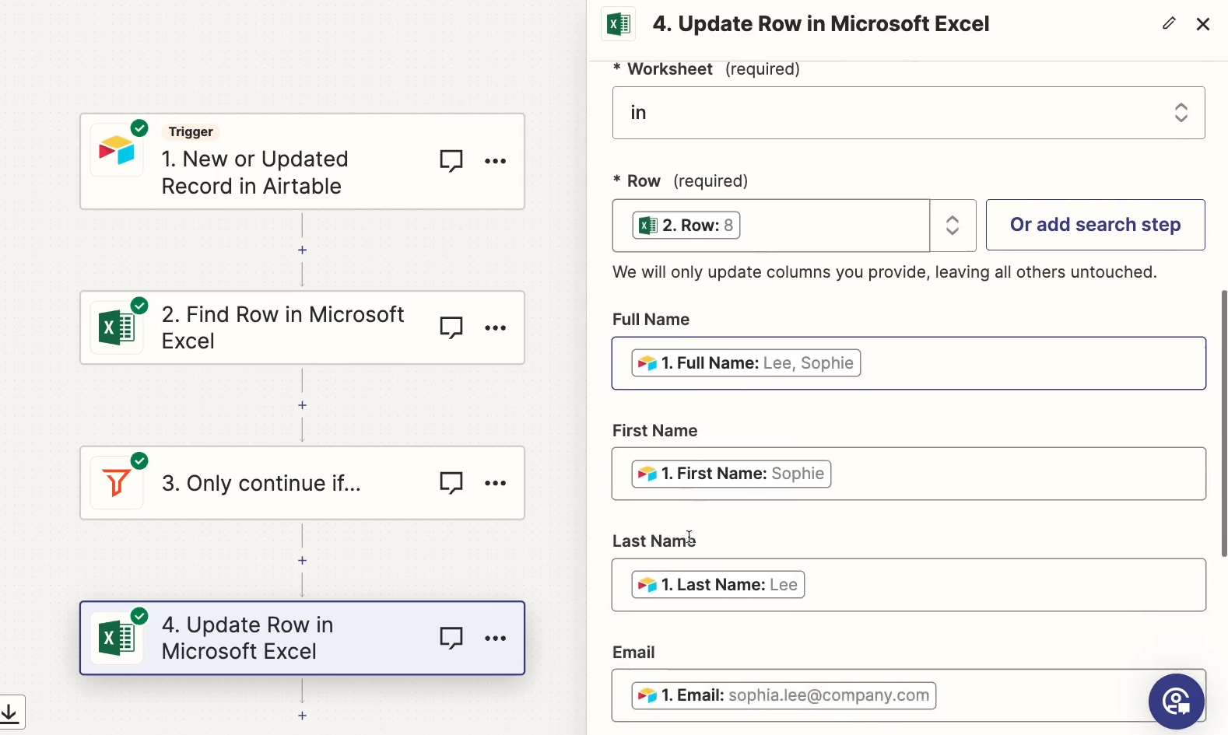Click the First Name field label
The height and width of the screenshot is (735, 1228).
655,431
